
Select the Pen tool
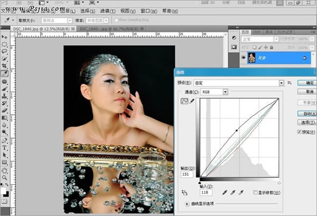tap(4, 140)
